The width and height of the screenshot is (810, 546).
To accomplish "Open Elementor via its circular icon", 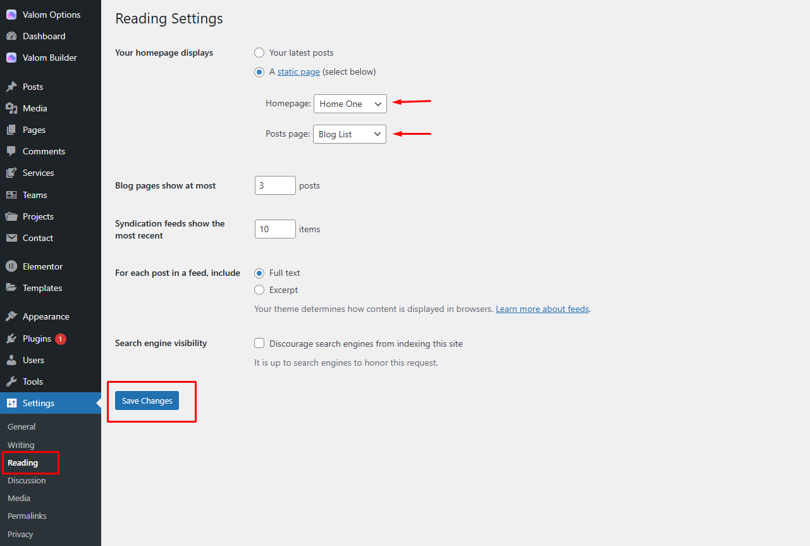I will point(11,266).
